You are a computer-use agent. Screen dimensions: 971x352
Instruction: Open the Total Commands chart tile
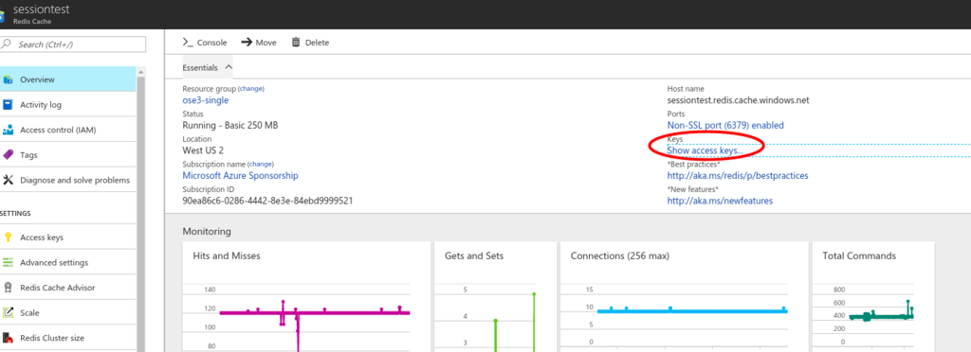(873, 297)
